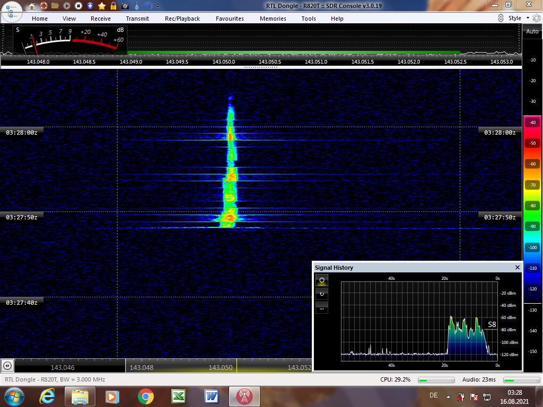This screenshot has width=543, height=407.
Task: Open the View ribbon tab
Action: (69, 19)
